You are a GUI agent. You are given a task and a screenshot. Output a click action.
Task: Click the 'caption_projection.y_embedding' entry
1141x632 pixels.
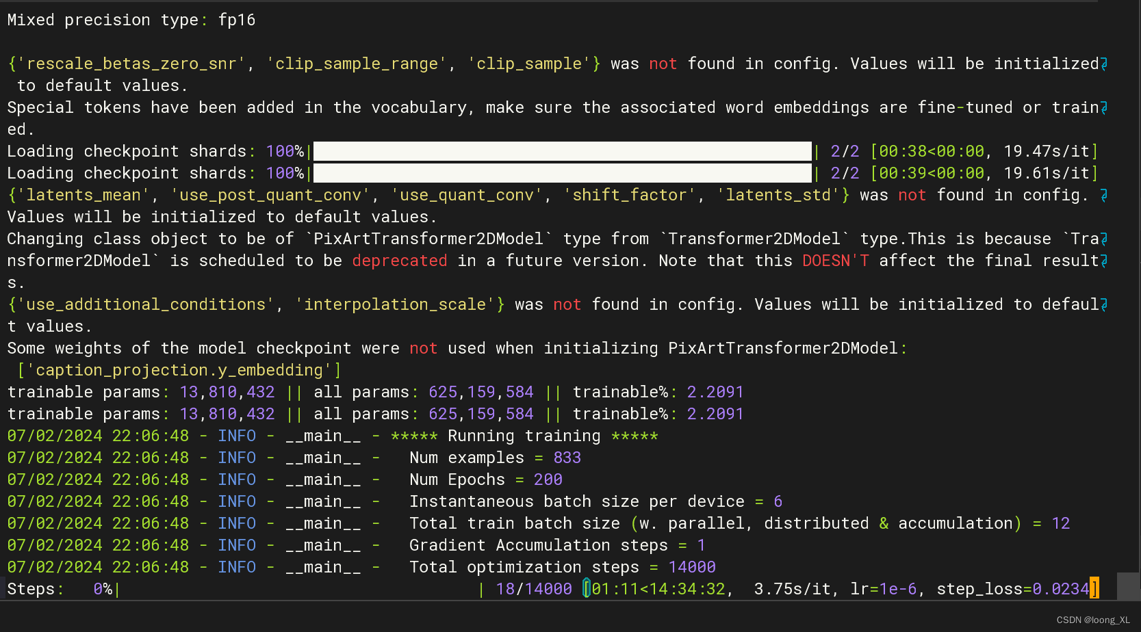pyautogui.click(x=179, y=370)
